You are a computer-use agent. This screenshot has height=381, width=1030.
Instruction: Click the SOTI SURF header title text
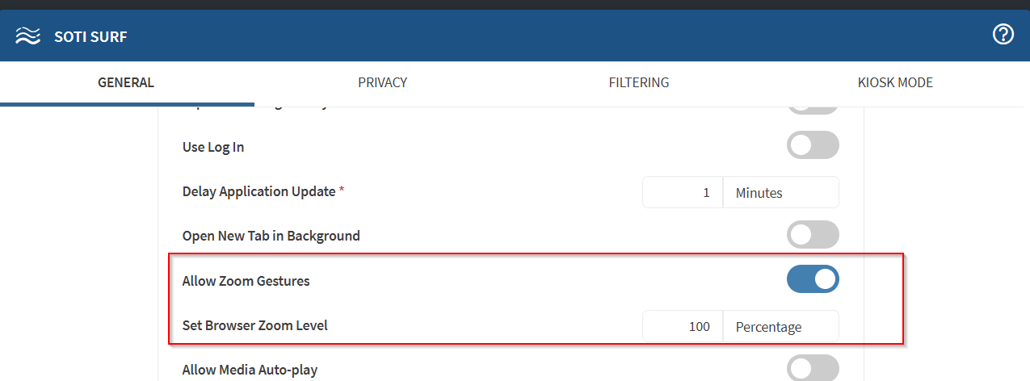click(x=90, y=36)
